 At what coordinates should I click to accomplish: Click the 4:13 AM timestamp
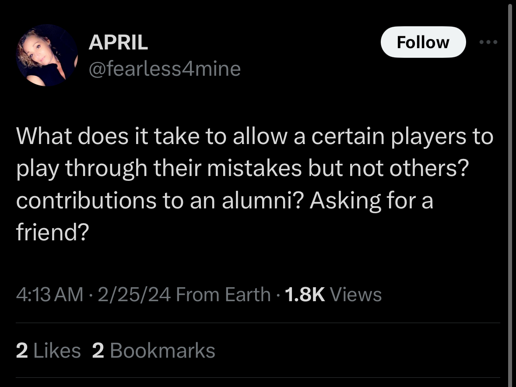point(49,295)
